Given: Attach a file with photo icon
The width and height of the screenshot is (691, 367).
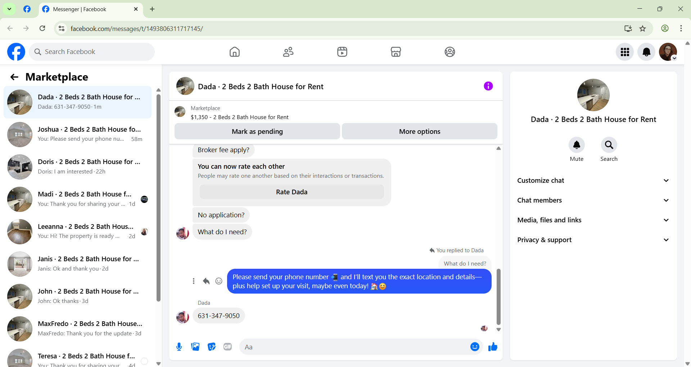Looking at the screenshot, I should coord(195,347).
